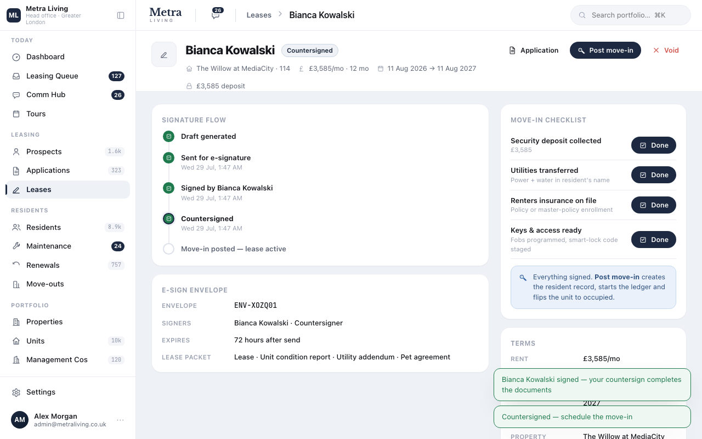Click the Maintenance badge showing 24

point(118,246)
